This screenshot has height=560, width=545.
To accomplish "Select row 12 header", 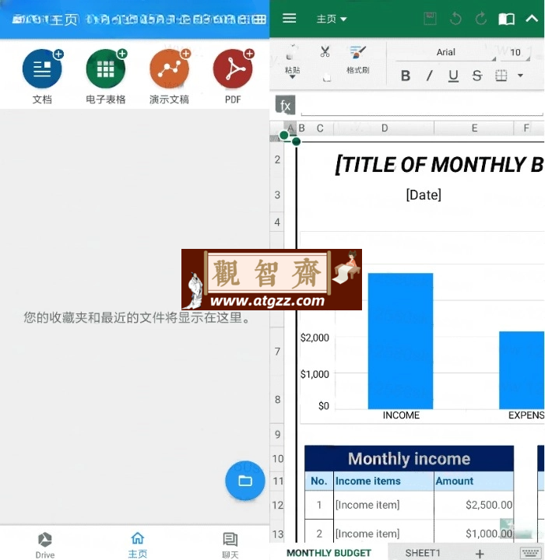I will [277, 505].
